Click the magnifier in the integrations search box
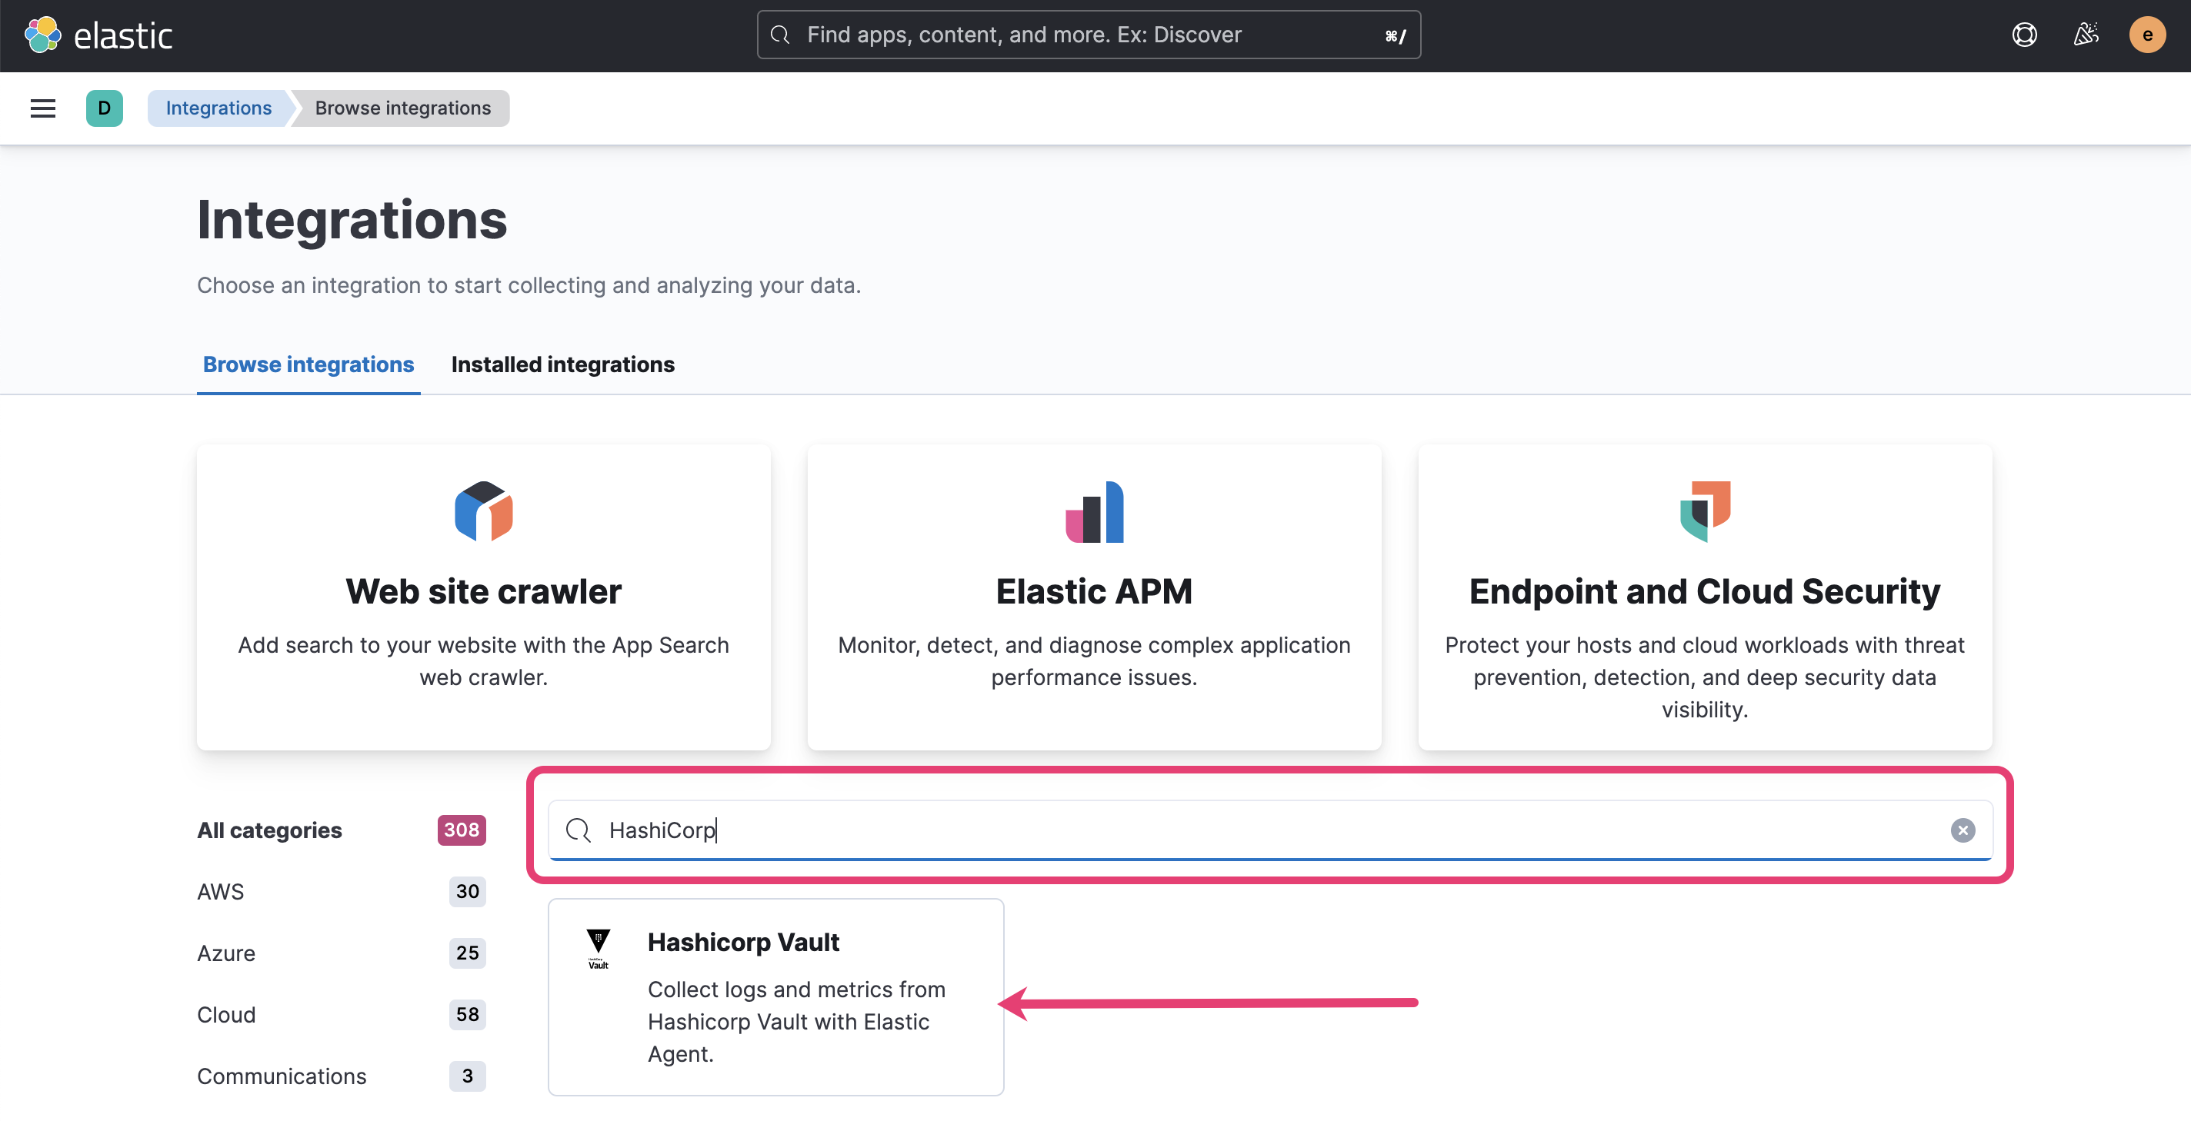Viewport: 2191px width, 1121px height. pos(578,830)
